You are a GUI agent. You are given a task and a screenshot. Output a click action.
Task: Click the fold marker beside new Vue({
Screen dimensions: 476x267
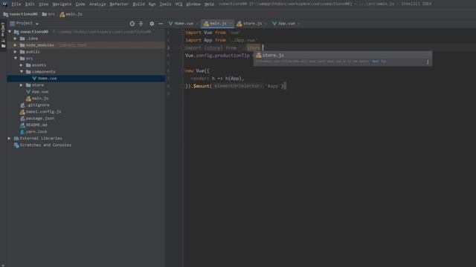click(x=183, y=70)
